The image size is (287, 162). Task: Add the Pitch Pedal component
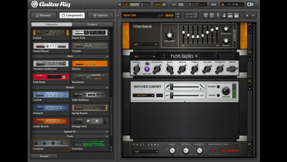tap(51, 77)
